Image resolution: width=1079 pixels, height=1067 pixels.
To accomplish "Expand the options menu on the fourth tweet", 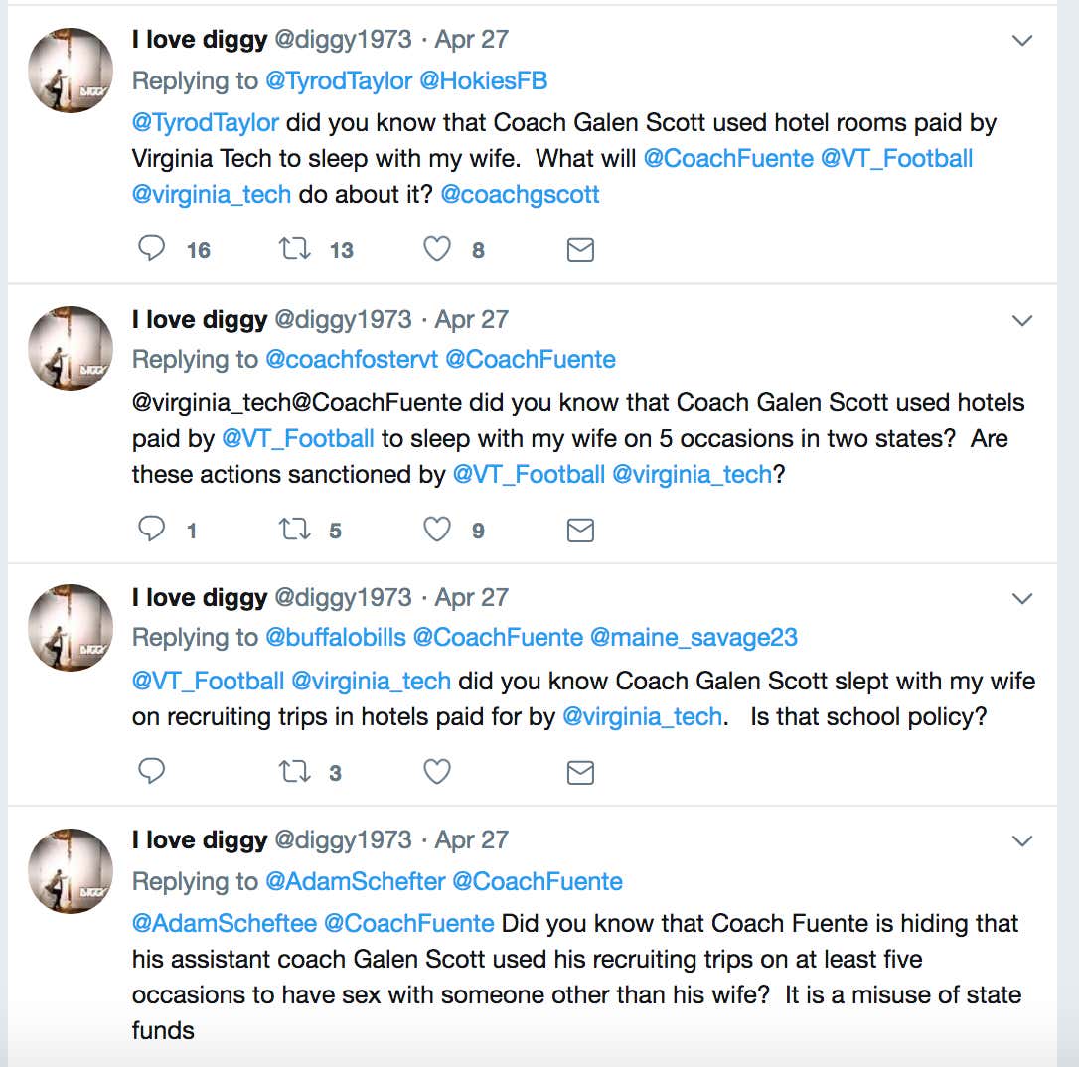I will 1022,840.
